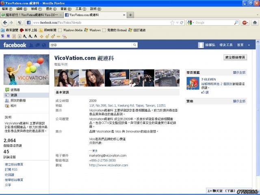Open the 7-ELEVEN page link
Viewport: 260px width, 195px height.
point(208,79)
